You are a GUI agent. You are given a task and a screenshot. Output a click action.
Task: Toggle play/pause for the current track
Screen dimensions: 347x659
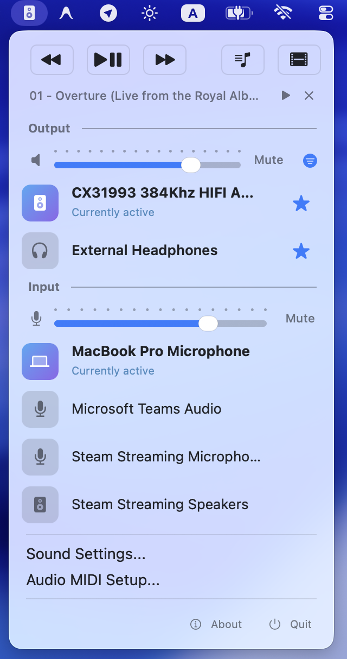point(108,60)
